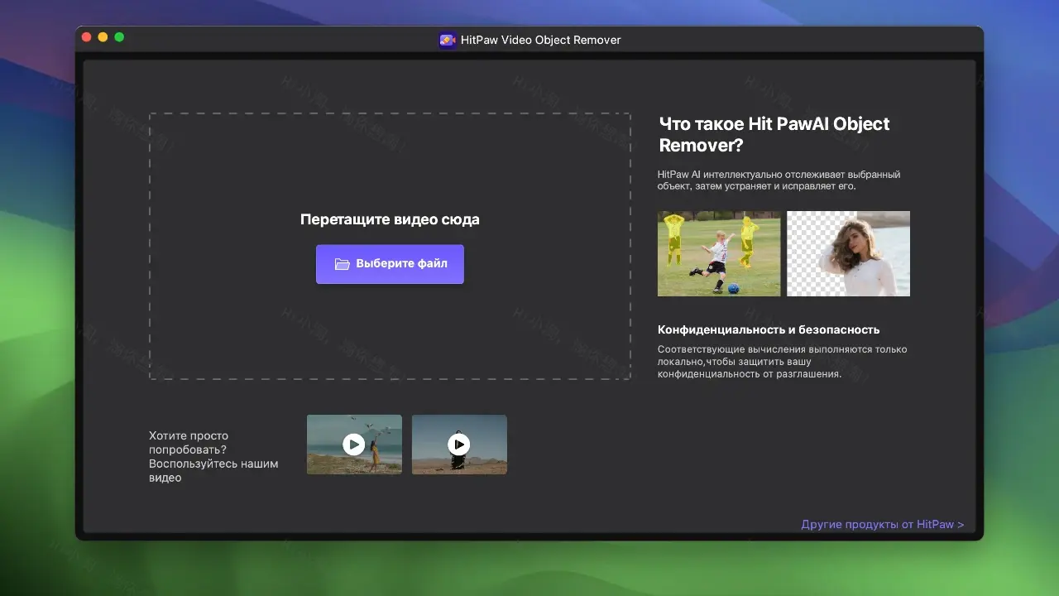Click the privacy explanation paragraph

[x=783, y=362]
